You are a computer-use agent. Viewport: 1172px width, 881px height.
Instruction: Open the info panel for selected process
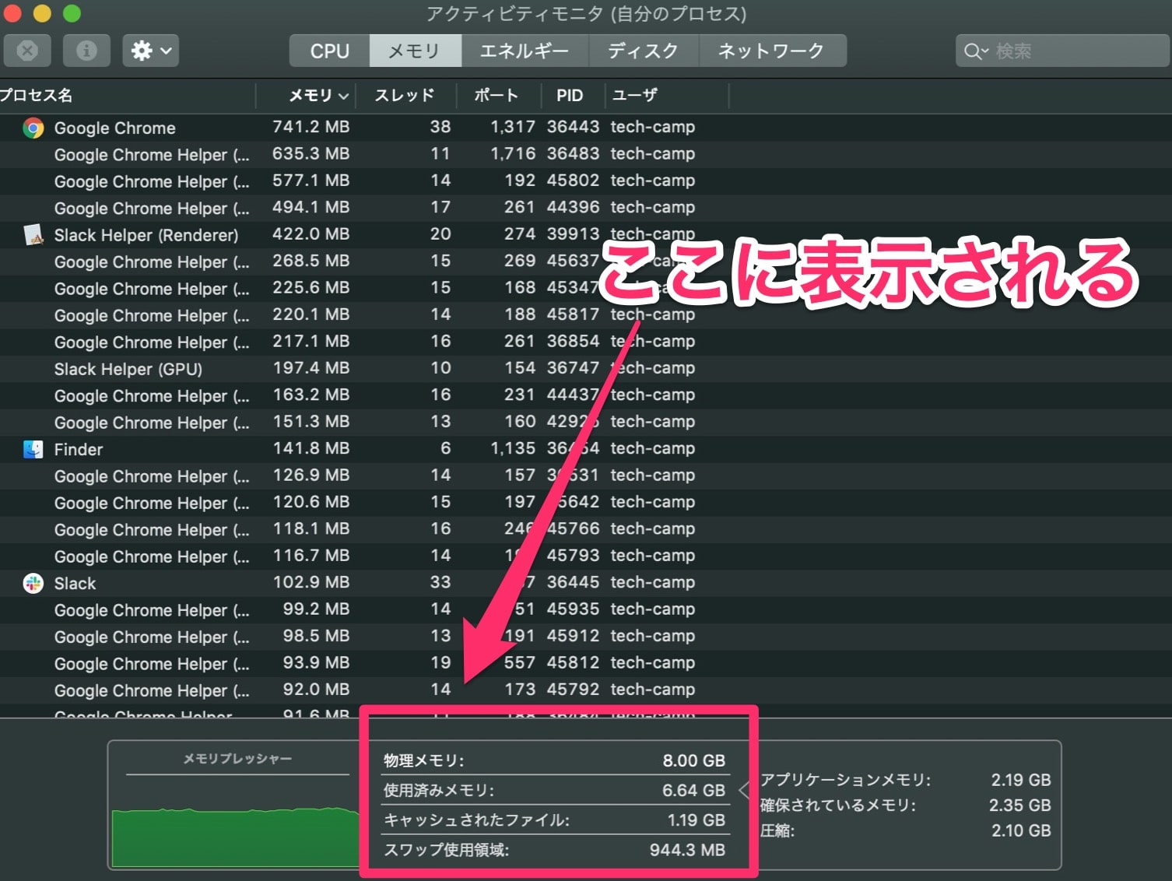(x=86, y=50)
